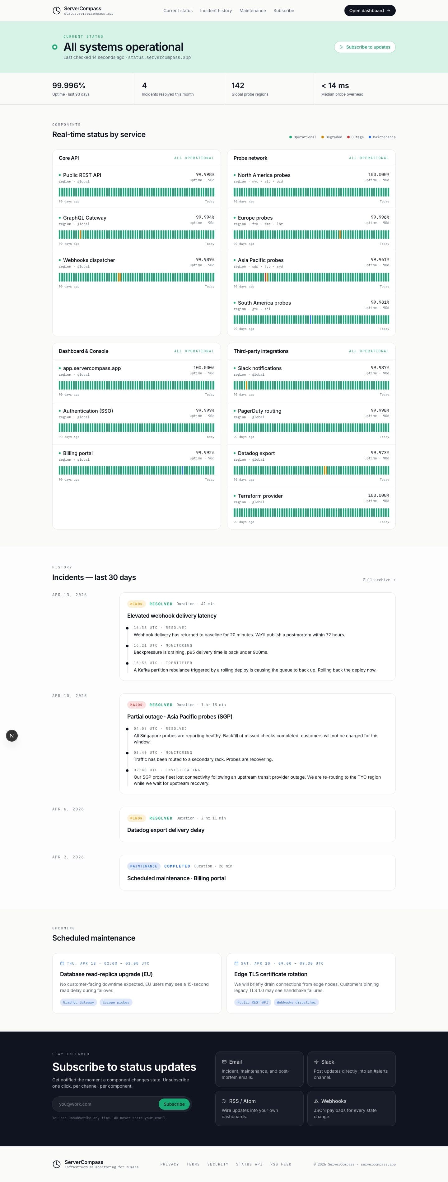Click the calendar icon on Database read-replica maintenance

62,964
